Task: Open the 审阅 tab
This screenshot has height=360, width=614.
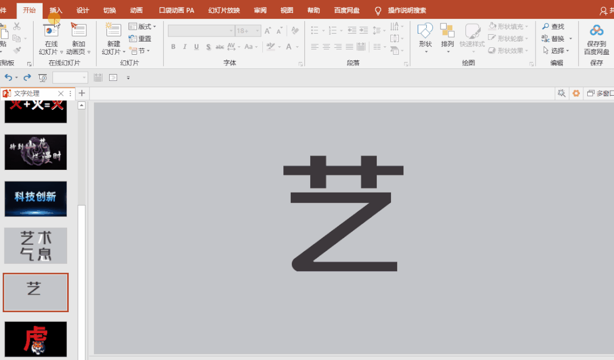Action: pyautogui.click(x=260, y=10)
